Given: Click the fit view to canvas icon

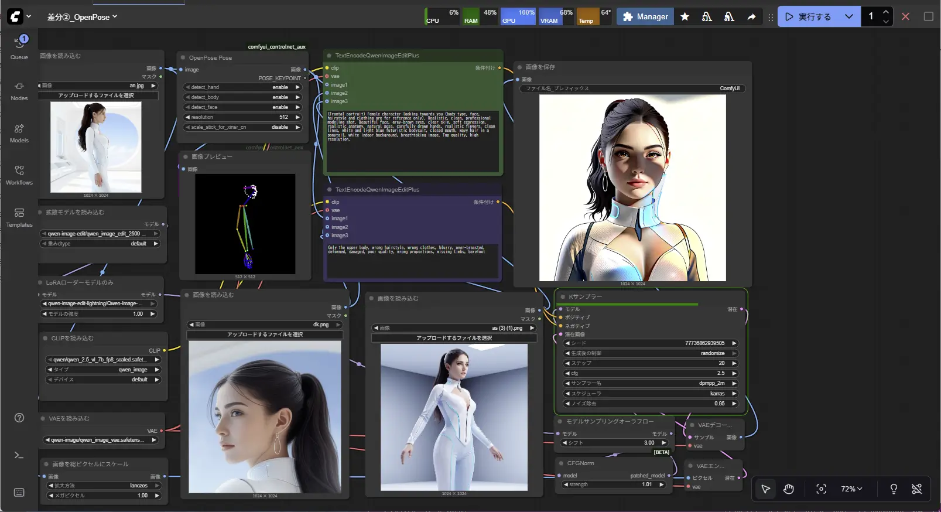Looking at the screenshot, I should (821, 489).
